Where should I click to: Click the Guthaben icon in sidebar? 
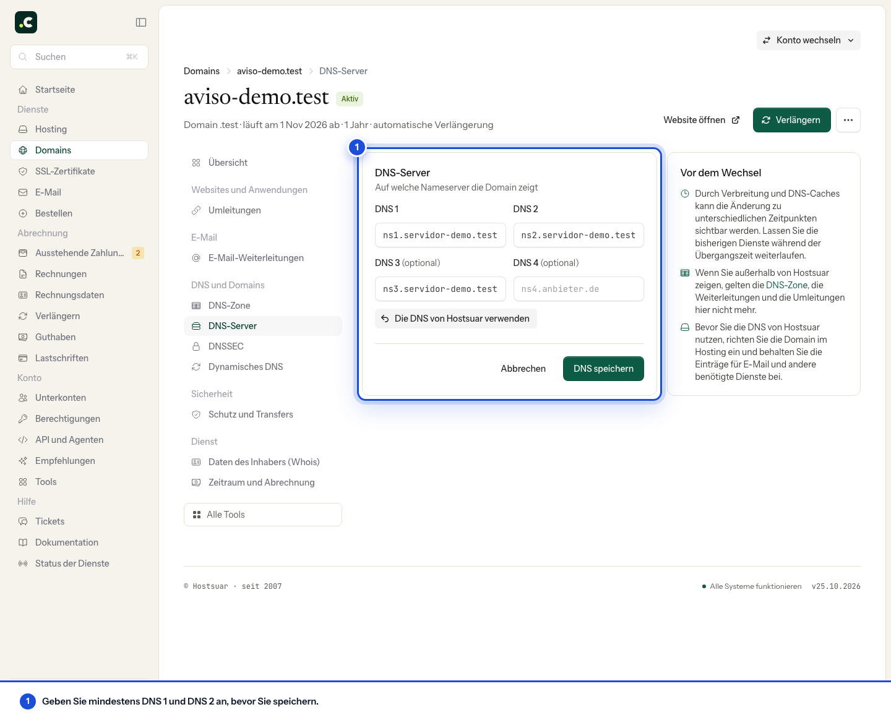pos(23,337)
